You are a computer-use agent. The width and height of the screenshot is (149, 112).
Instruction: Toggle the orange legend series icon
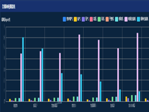tap(107, 19)
